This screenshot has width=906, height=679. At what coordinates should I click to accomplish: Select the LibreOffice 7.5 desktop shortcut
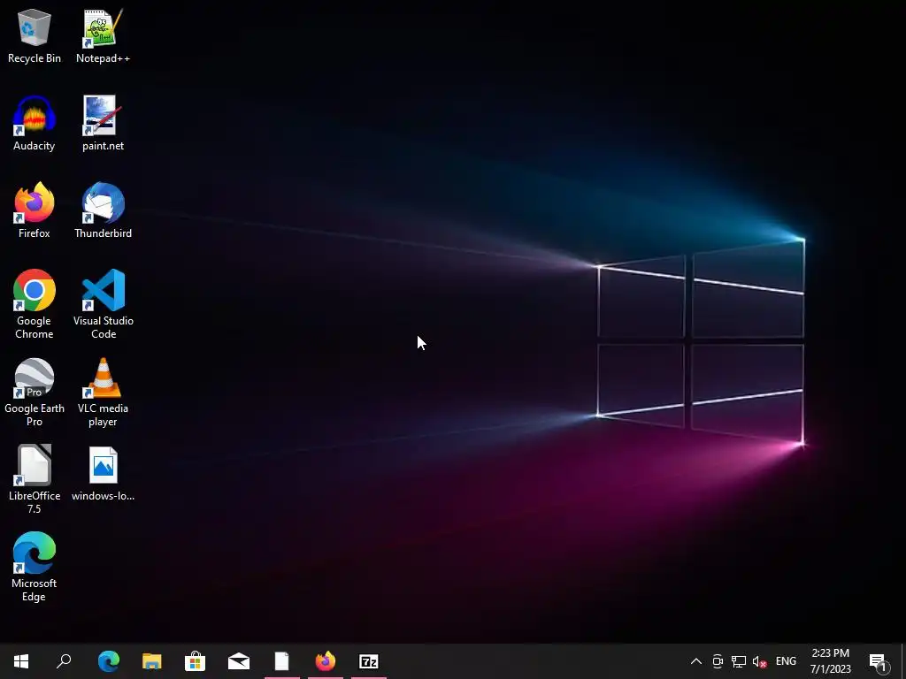pos(35,479)
